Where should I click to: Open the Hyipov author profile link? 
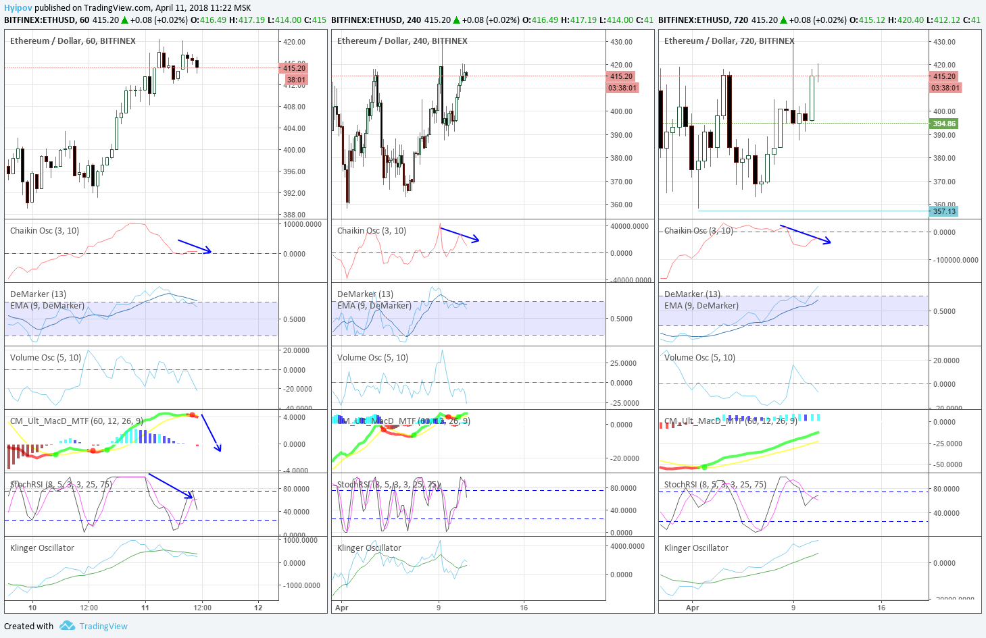18,8
